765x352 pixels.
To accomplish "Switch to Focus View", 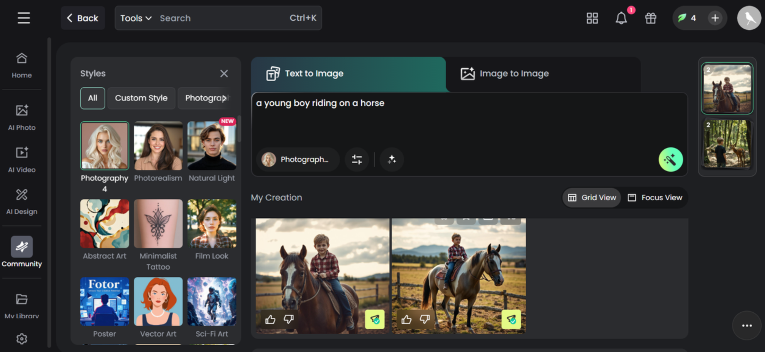I will (x=655, y=197).
